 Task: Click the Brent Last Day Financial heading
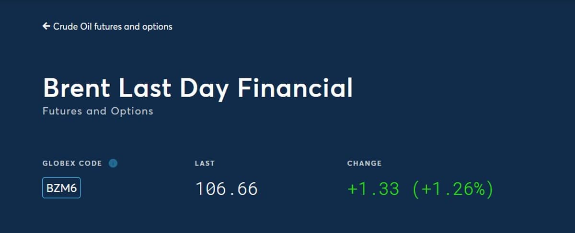coord(197,88)
